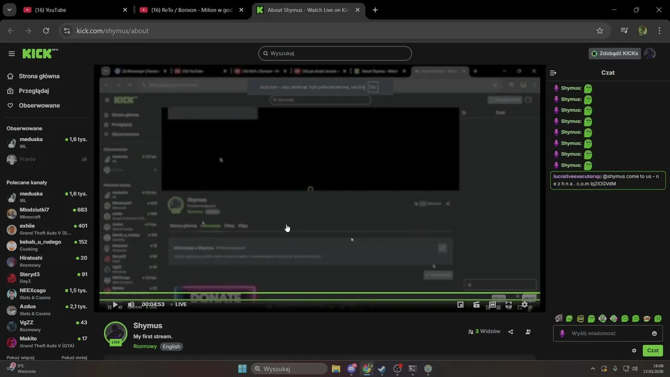
Task: Open Azdus recommended channel
Action: click(47, 309)
